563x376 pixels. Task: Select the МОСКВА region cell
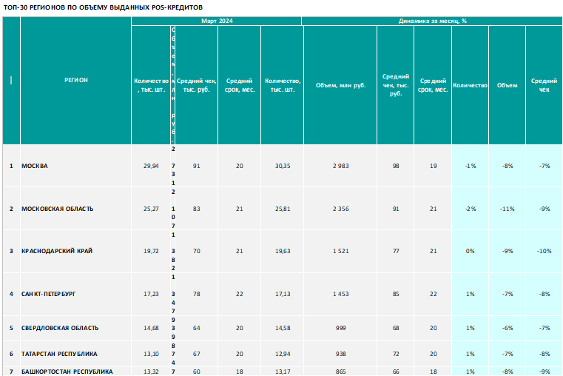pos(75,166)
